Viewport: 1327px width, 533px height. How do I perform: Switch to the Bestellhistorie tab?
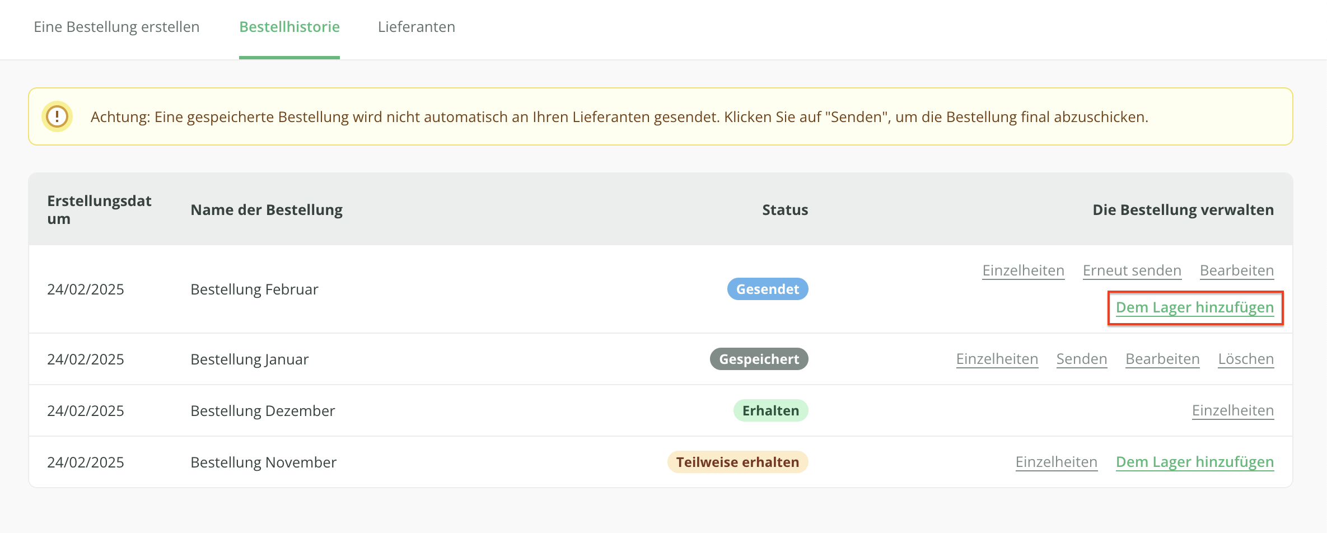[289, 27]
